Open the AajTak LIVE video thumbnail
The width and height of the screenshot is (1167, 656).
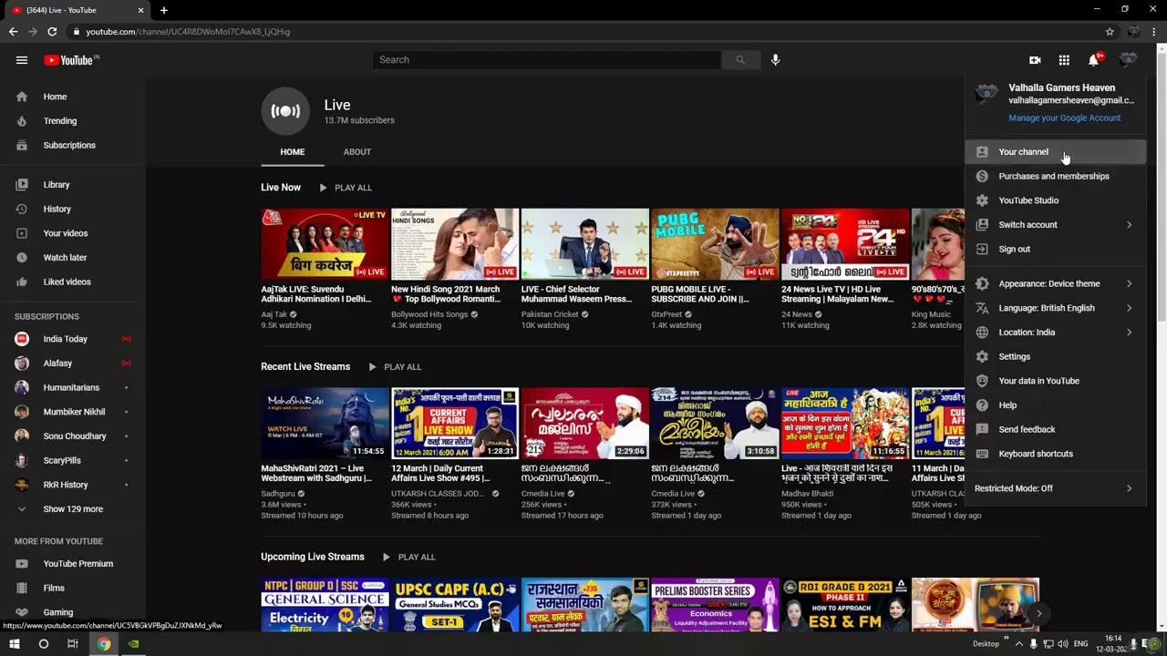tap(325, 244)
